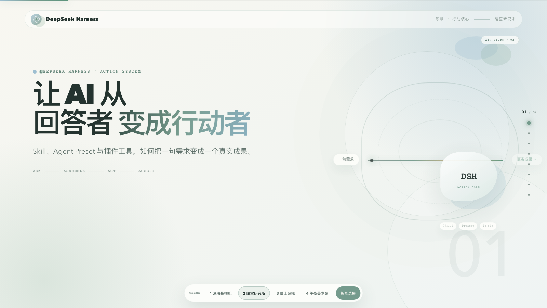Click the DSH Action Core card
This screenshot has width=547, height=308.
pos(468,176)
